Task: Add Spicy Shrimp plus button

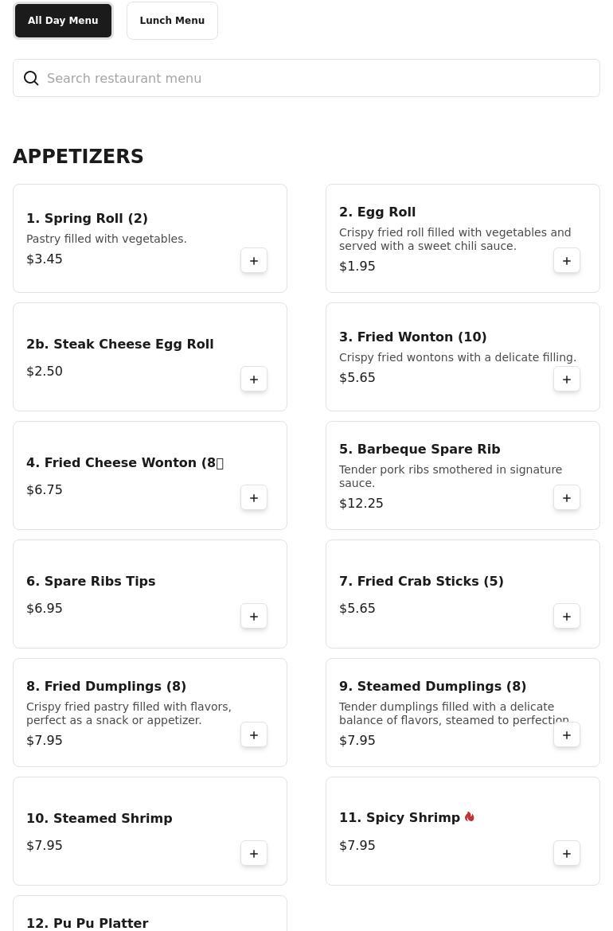Action: coord(567,854)
